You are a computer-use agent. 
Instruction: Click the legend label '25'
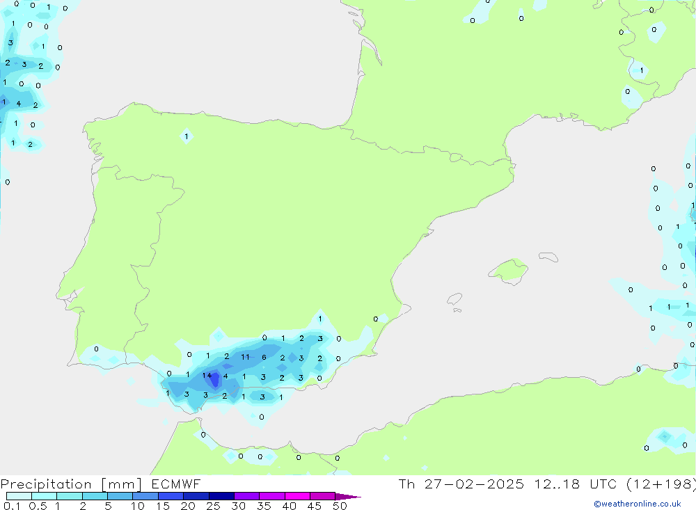coord(213,506)
